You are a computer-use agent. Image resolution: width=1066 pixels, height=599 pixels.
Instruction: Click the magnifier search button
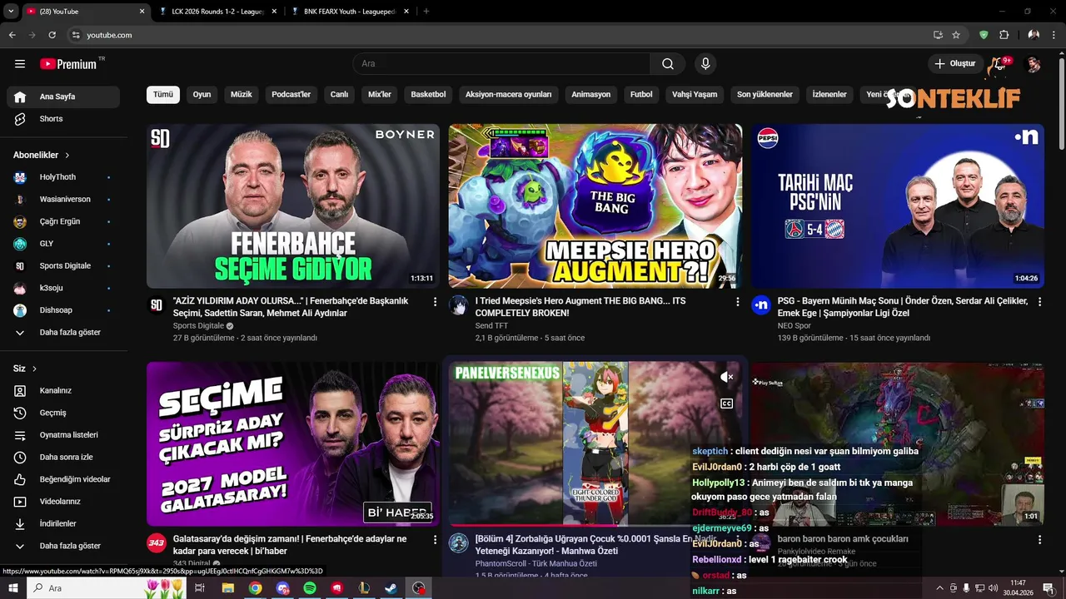coord(668,64)
